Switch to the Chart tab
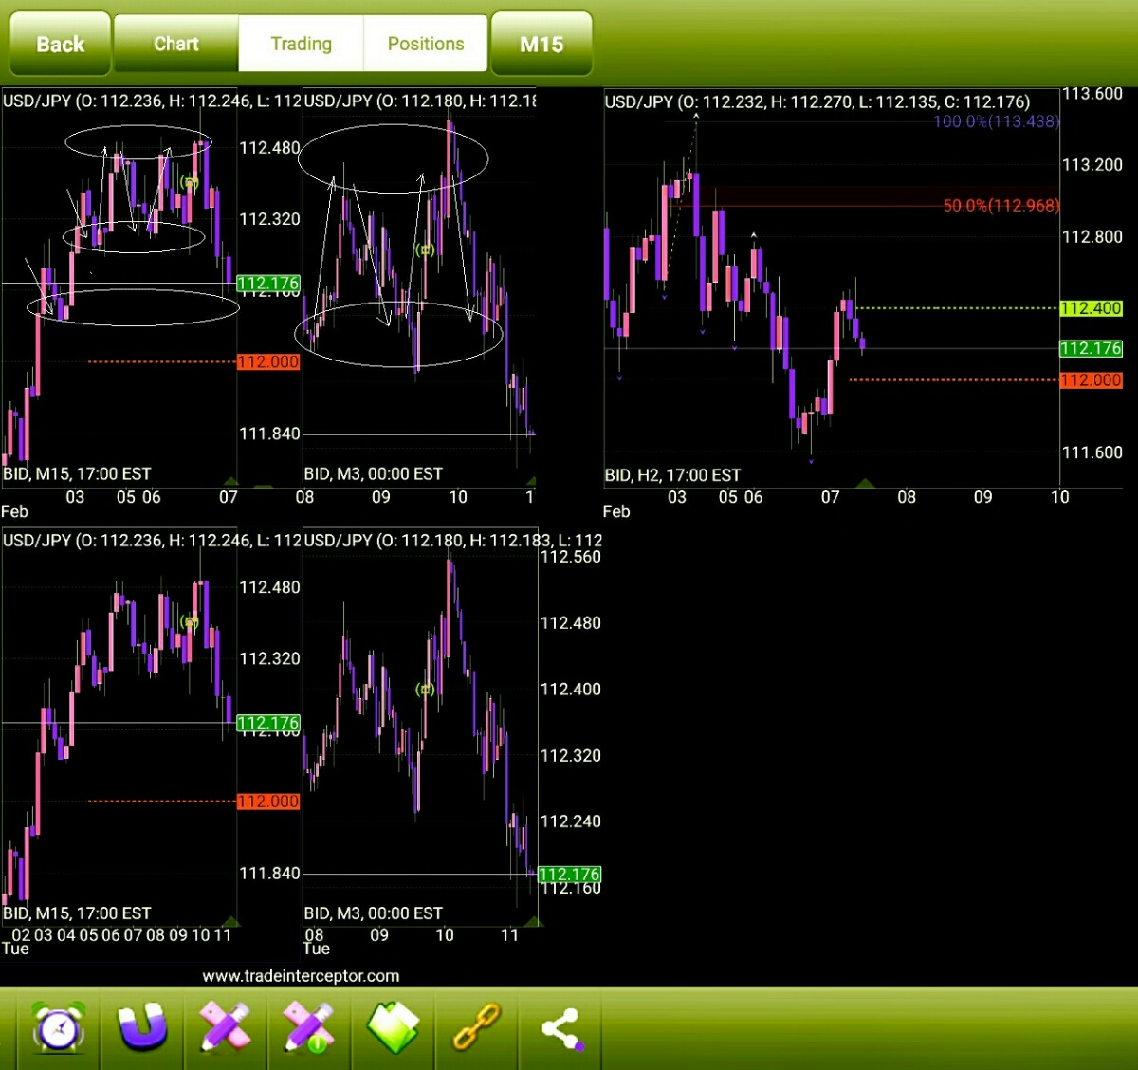Screen dimensions: 1138x1070 point(176,44)
